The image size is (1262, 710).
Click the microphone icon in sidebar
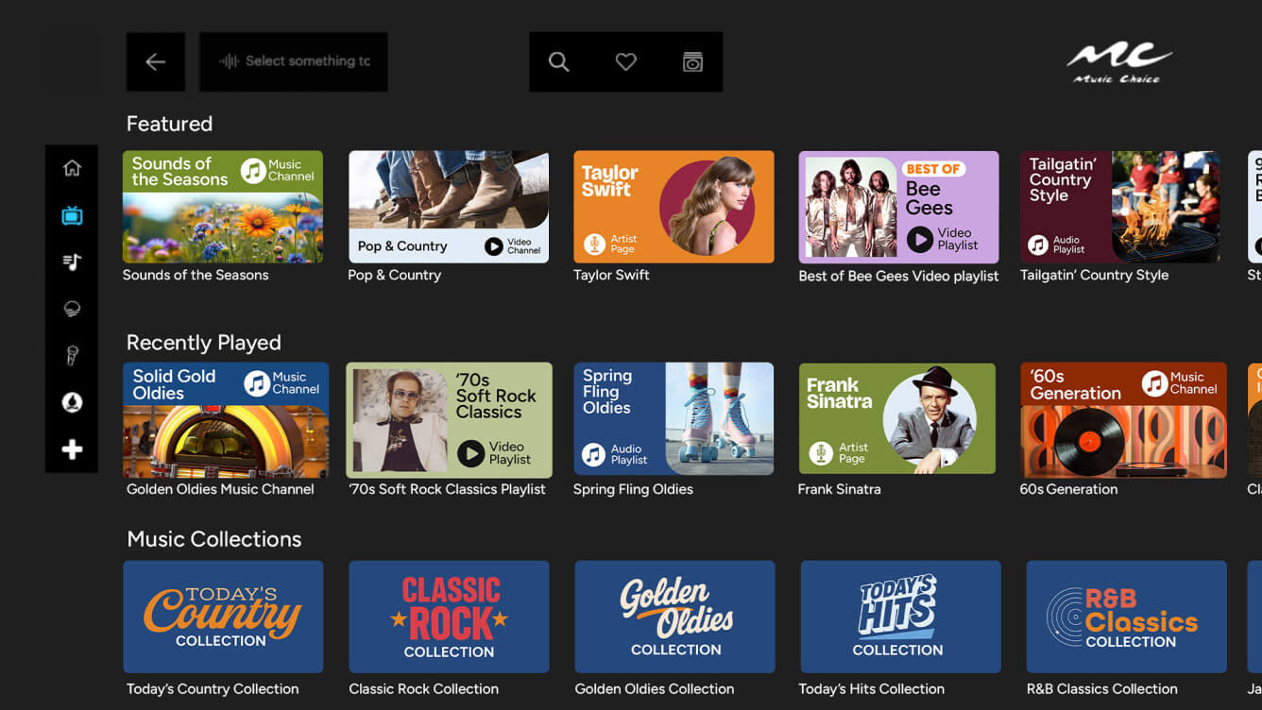(x=72, y=355)
